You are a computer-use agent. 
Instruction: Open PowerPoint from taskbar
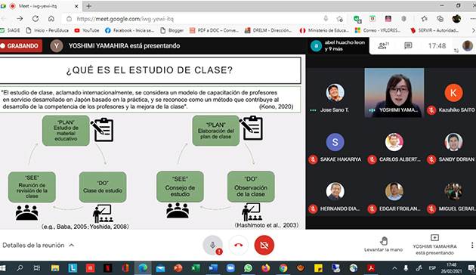178,268
